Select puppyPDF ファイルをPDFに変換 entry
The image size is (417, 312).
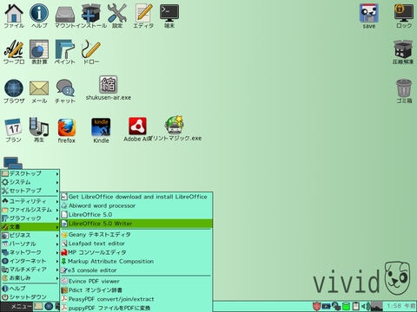pos(136,308)
